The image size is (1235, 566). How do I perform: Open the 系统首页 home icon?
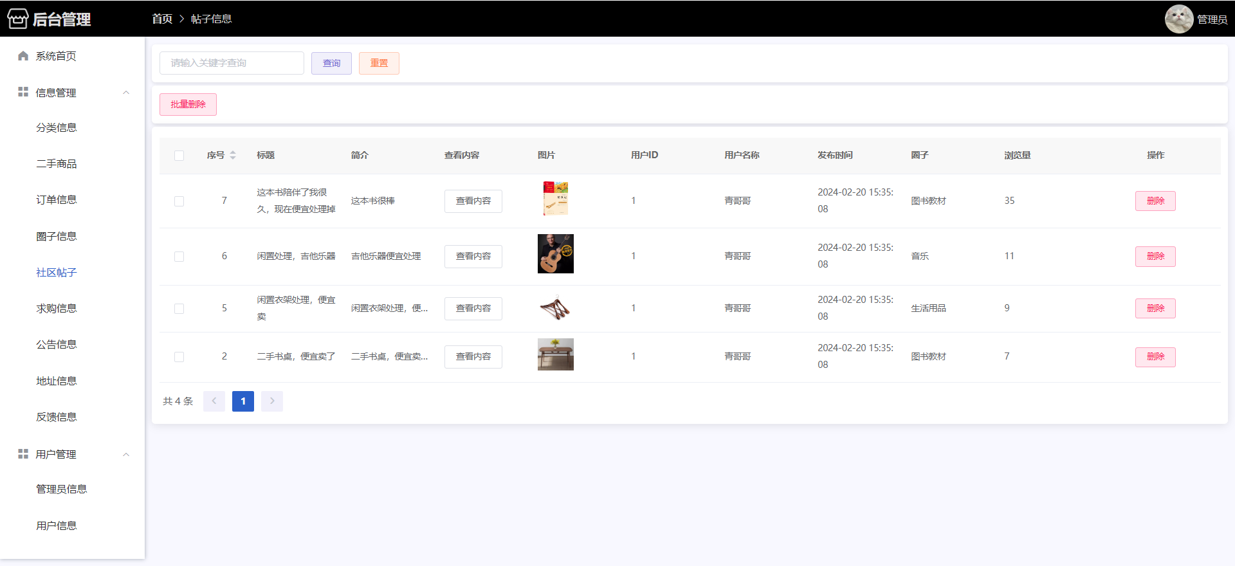[x=23, y=56]
